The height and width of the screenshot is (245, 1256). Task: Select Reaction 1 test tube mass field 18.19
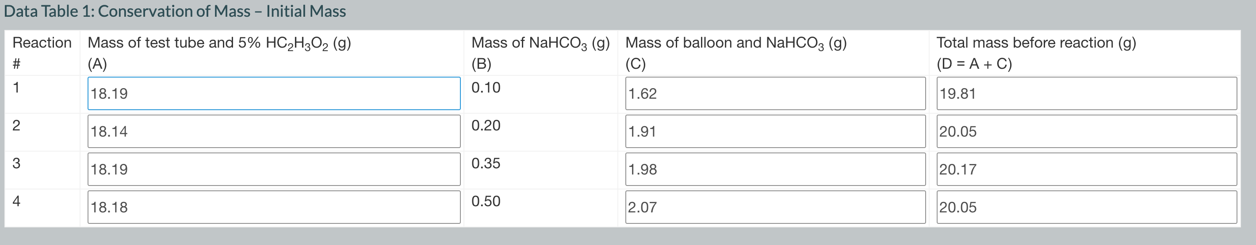[x=274, y=93]
